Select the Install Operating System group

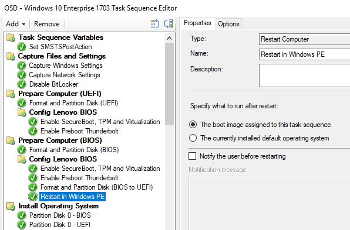point(59,206)
